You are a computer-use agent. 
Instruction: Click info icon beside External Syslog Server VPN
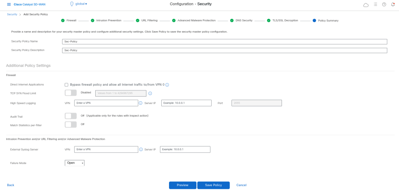(x=141, y=150)
